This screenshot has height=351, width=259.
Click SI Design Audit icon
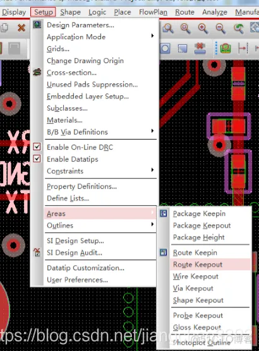coord(37,253)
